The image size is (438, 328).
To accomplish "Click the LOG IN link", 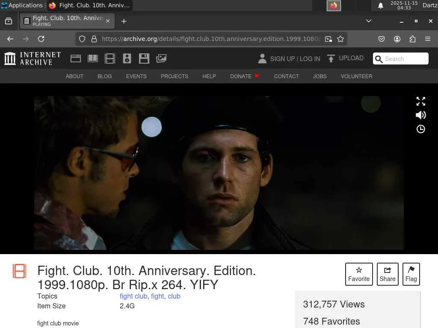I will (310, 59).
